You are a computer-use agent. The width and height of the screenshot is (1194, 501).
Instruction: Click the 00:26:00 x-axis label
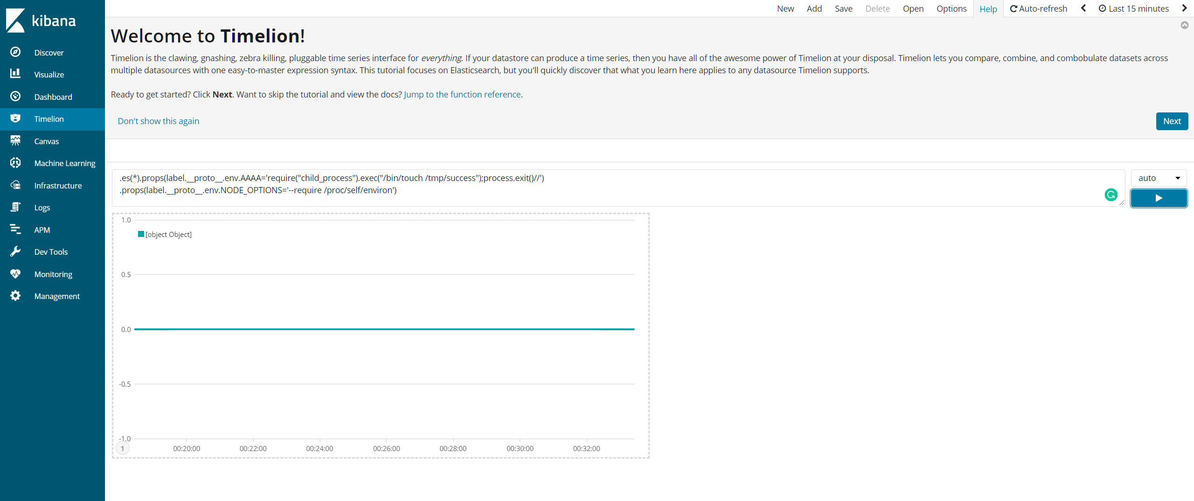(386, 448)
